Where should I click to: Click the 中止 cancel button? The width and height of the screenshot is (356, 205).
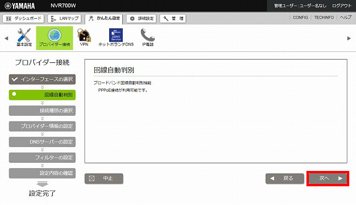(104, 179)
